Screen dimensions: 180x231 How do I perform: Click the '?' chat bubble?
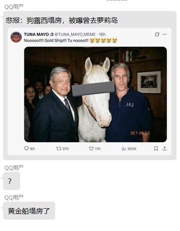click(11, 181)
